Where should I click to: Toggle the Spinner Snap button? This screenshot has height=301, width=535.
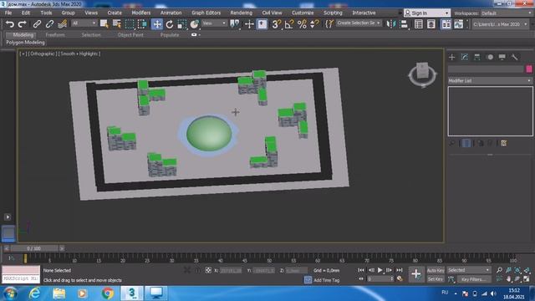point(314,24)
